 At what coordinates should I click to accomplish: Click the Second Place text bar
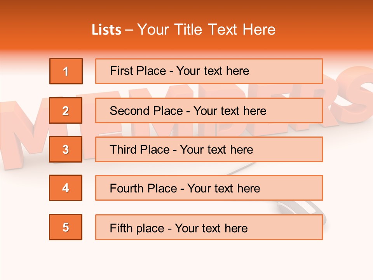(x=209, y=110)
